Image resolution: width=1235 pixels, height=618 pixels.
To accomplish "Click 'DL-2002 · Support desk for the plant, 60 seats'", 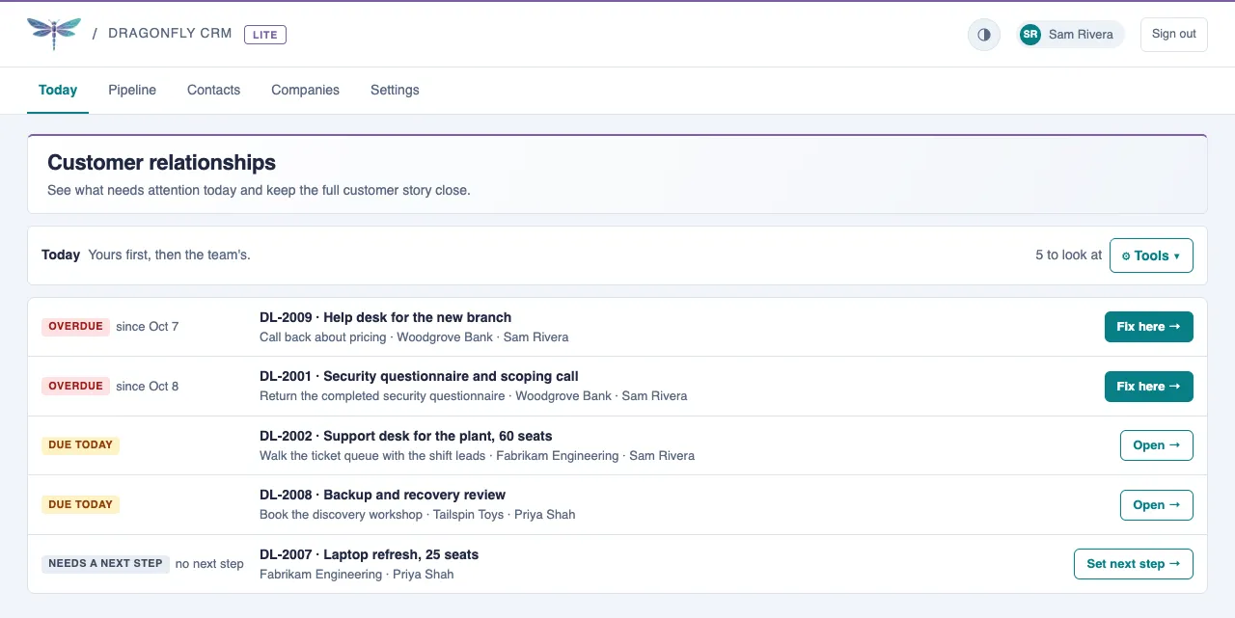I will tap(405, 436).
